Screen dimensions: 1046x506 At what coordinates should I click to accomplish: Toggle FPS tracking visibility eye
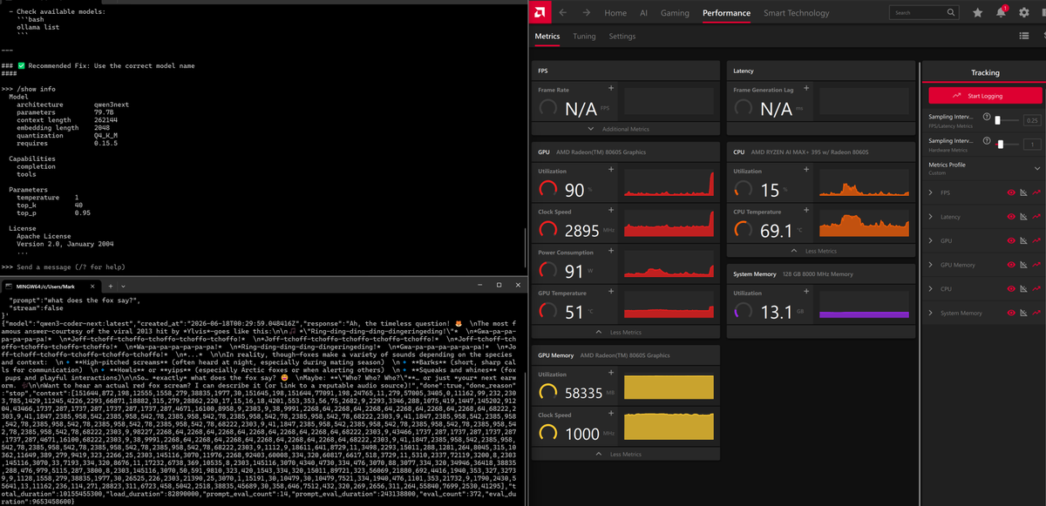click(x=1011, y=192)
